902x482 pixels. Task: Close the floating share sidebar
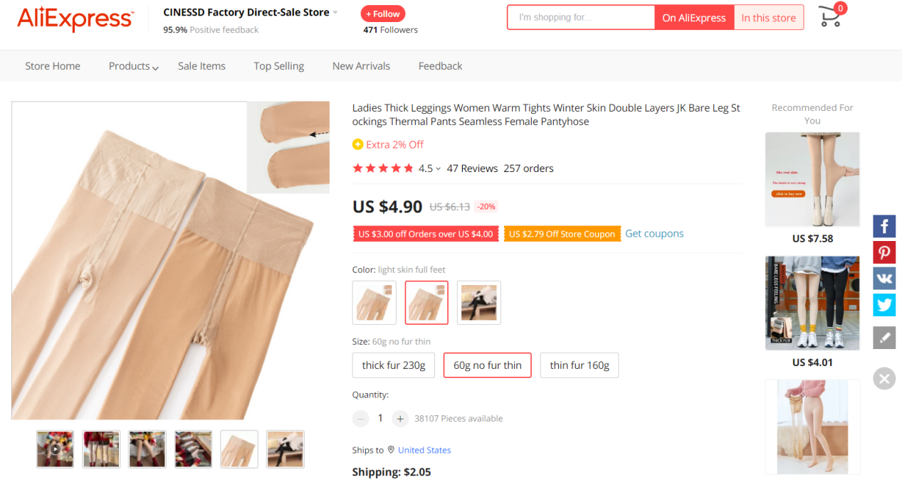tap(884, 378)
